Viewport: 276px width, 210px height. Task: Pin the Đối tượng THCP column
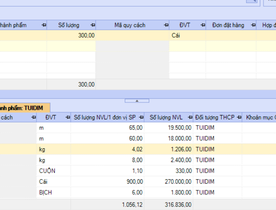(238, 117)
